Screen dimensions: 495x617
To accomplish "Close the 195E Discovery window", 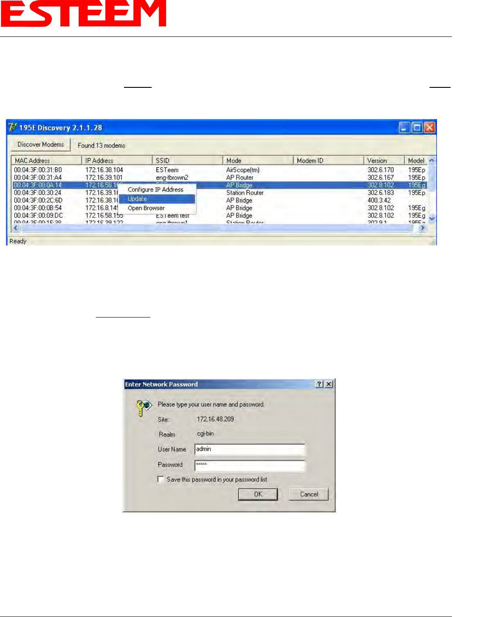I will point(429,128).
